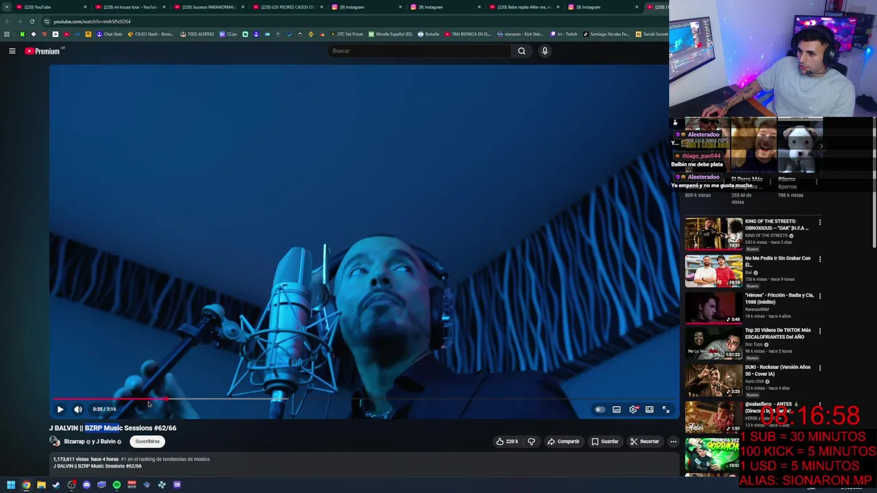Open more actions ellipsis beside Recortar

(674, 442)
